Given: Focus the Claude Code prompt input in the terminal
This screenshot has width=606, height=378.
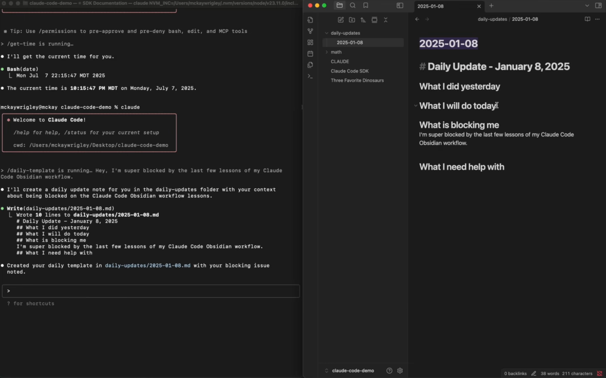Looking at the screenshot, I should coord(151,291).
